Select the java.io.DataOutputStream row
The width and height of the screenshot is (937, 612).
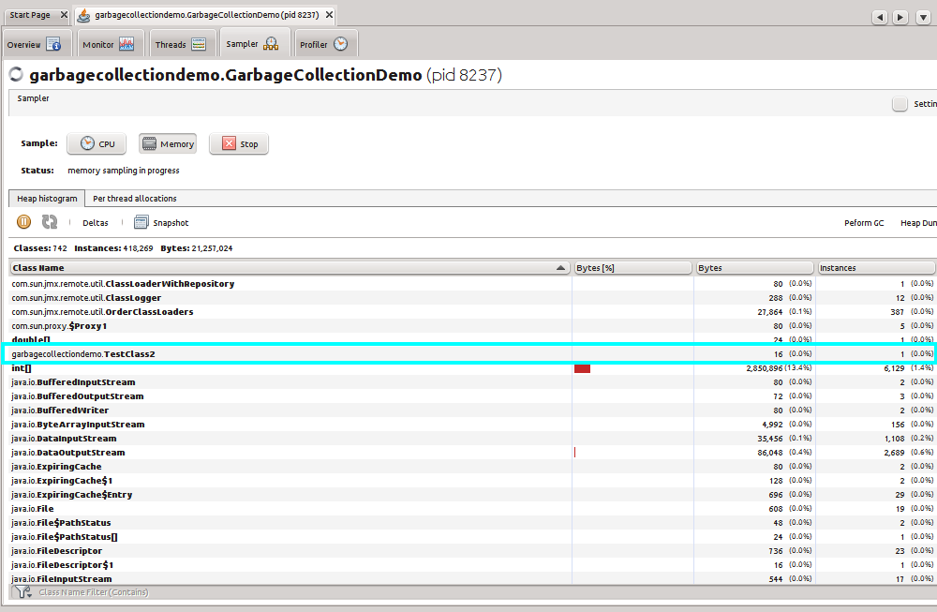point(472,453)
